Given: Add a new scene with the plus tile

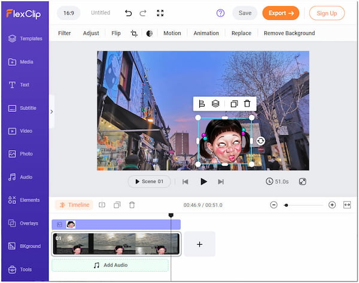Looking at the screenshot, I should coord(199,244).
